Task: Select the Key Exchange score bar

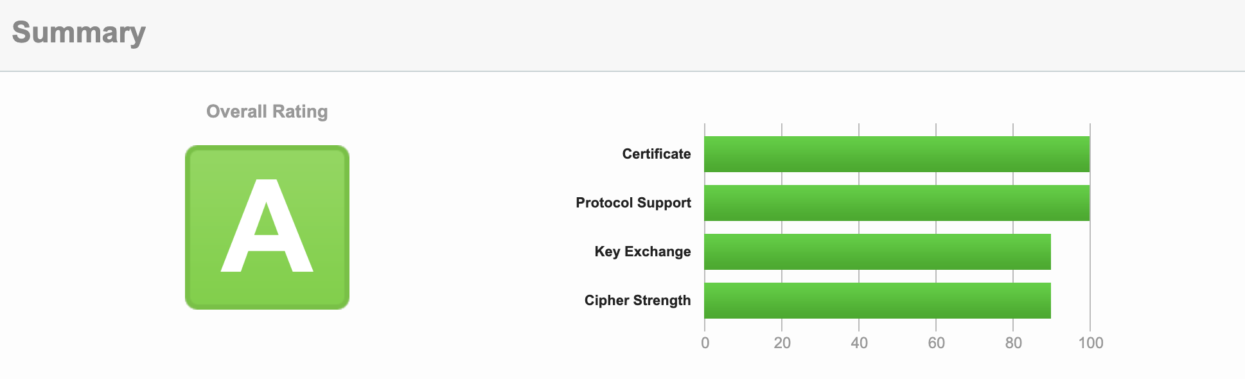Action: click(x=878, y=252)
